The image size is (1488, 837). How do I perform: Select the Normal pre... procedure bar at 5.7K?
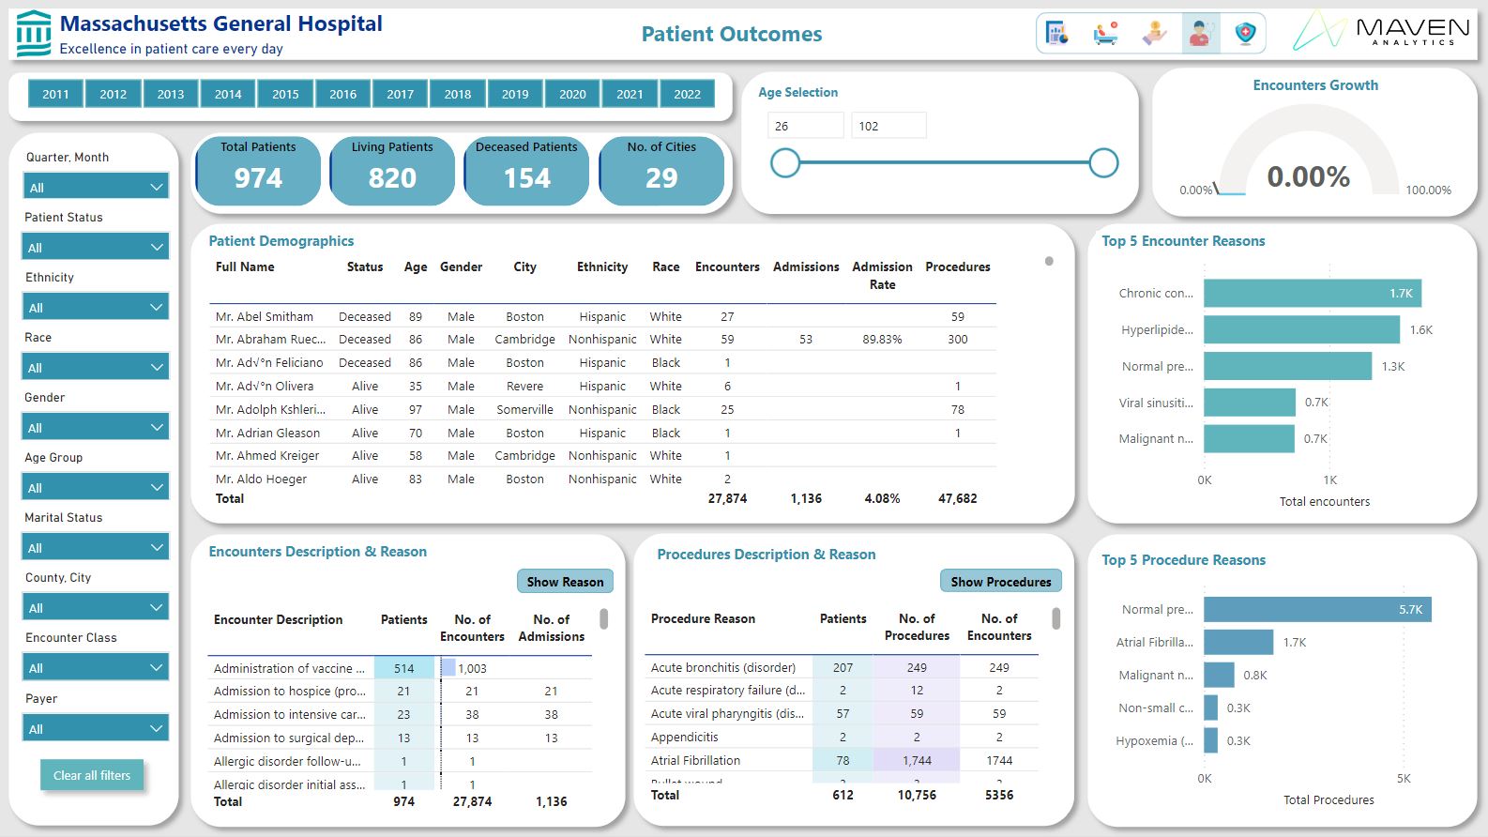click(x=1318, y=609)
